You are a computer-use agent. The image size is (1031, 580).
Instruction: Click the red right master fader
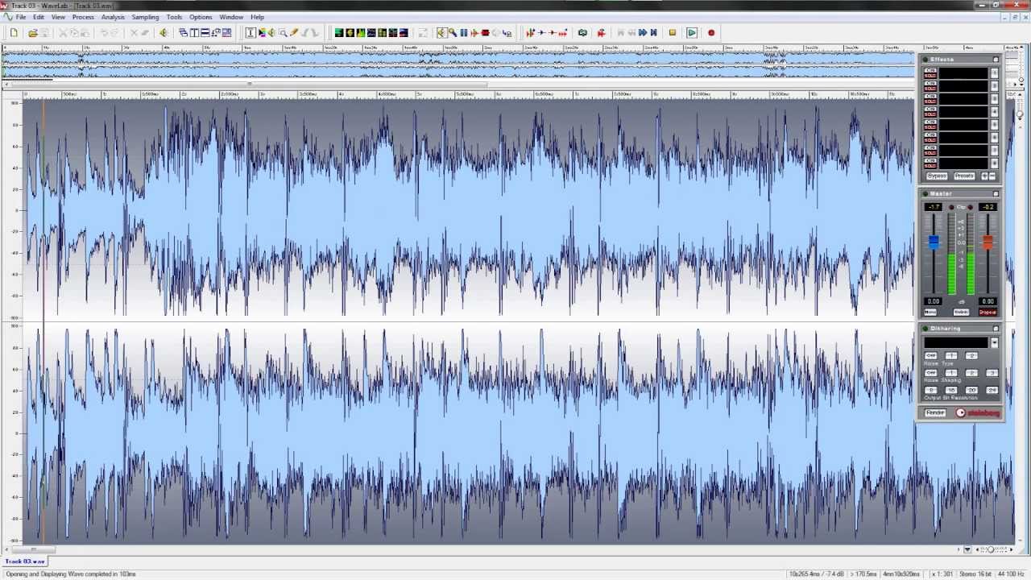point(988,242)
